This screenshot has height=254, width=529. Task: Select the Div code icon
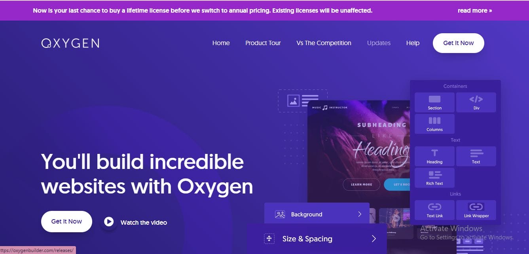pos(476,99)
